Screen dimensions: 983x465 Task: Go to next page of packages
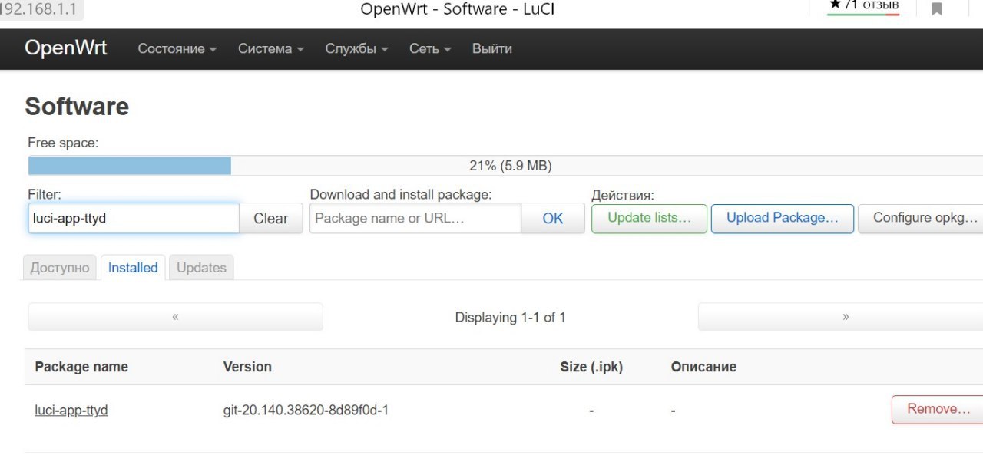841,317
